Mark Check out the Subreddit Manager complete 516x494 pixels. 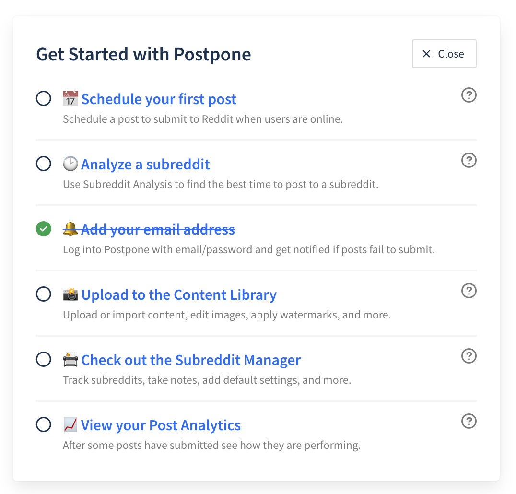44,359
